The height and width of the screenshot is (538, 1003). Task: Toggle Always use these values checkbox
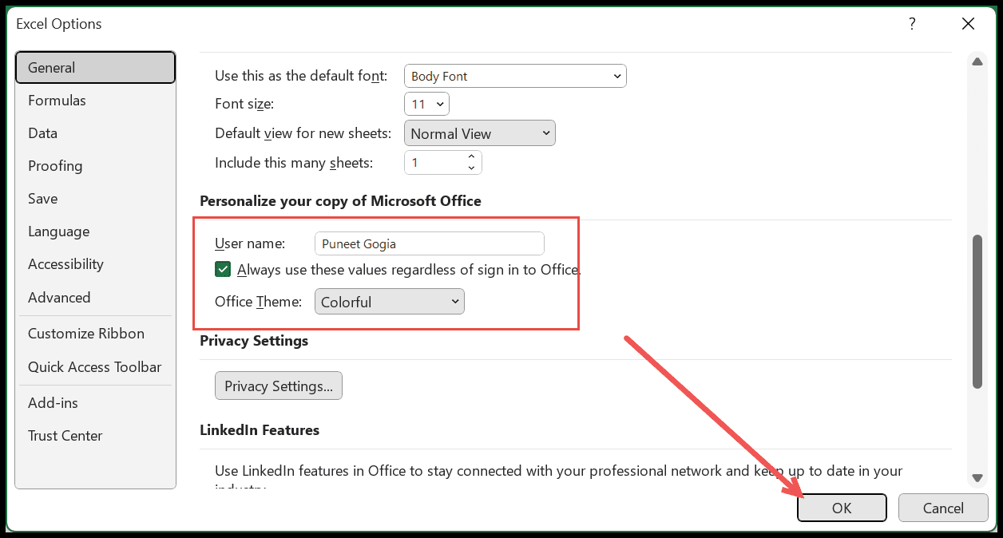coord(224,270)
